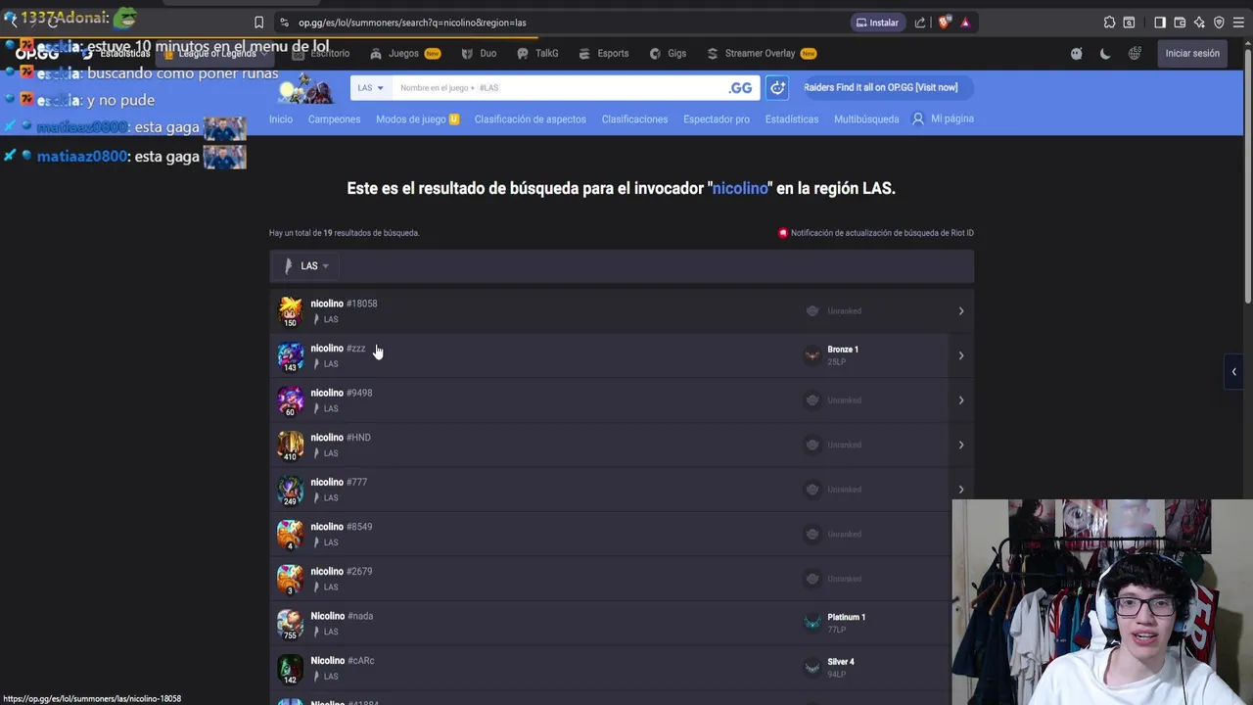Click the chat face icon in top bar
The image size is (1253, 705).
(x=1077, y=54)
